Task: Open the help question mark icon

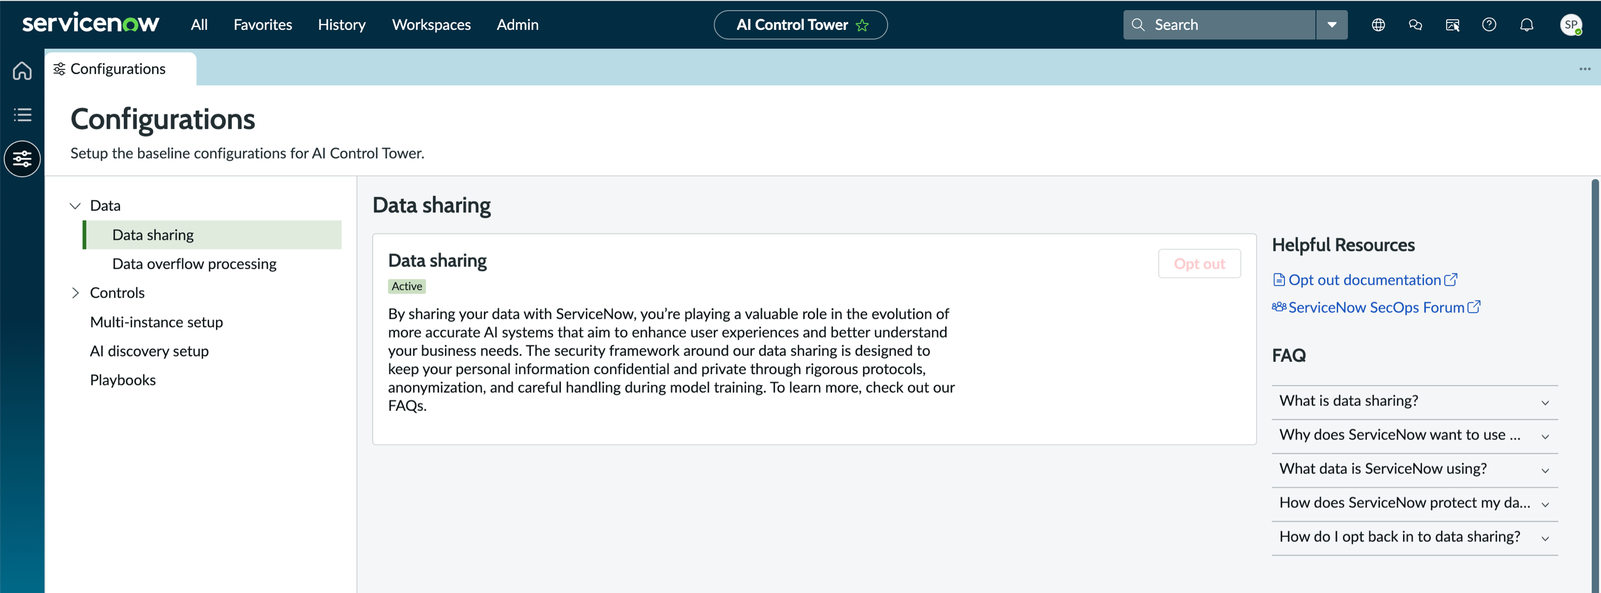Action: [x=1489, y=25]
